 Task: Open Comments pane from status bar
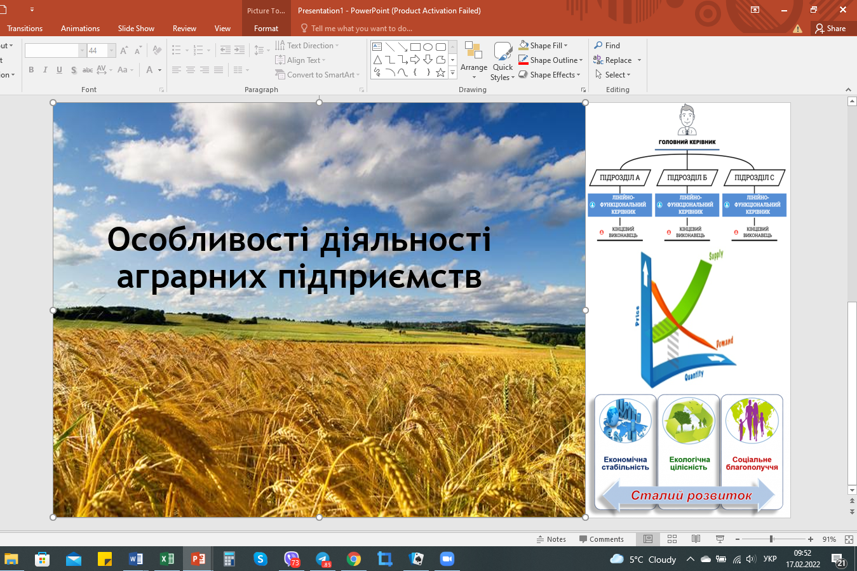click(602, 539)
